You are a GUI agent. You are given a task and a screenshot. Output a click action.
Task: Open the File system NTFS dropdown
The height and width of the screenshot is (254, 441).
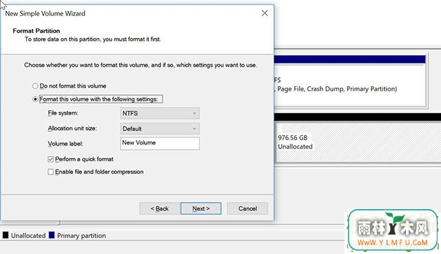160,113
